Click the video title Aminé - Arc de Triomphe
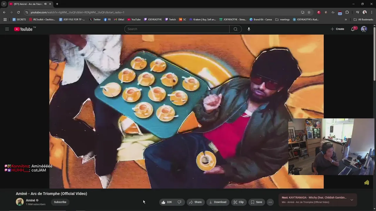The width and height of the screenshot is (376, 211). (x=51, y=194)
